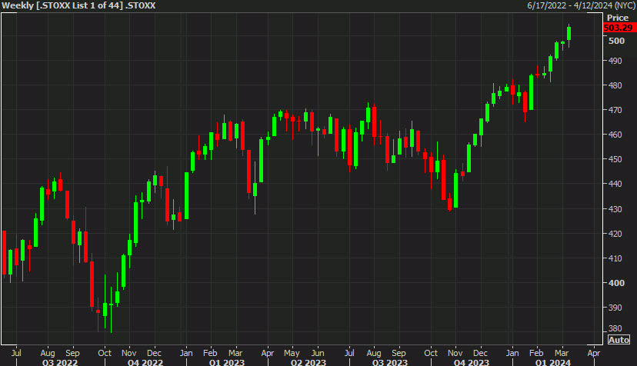The height and width of the screenshot is (366, 637).
Task: Click the tall green candle from early January 2023
Action: [x=187, y=196]
